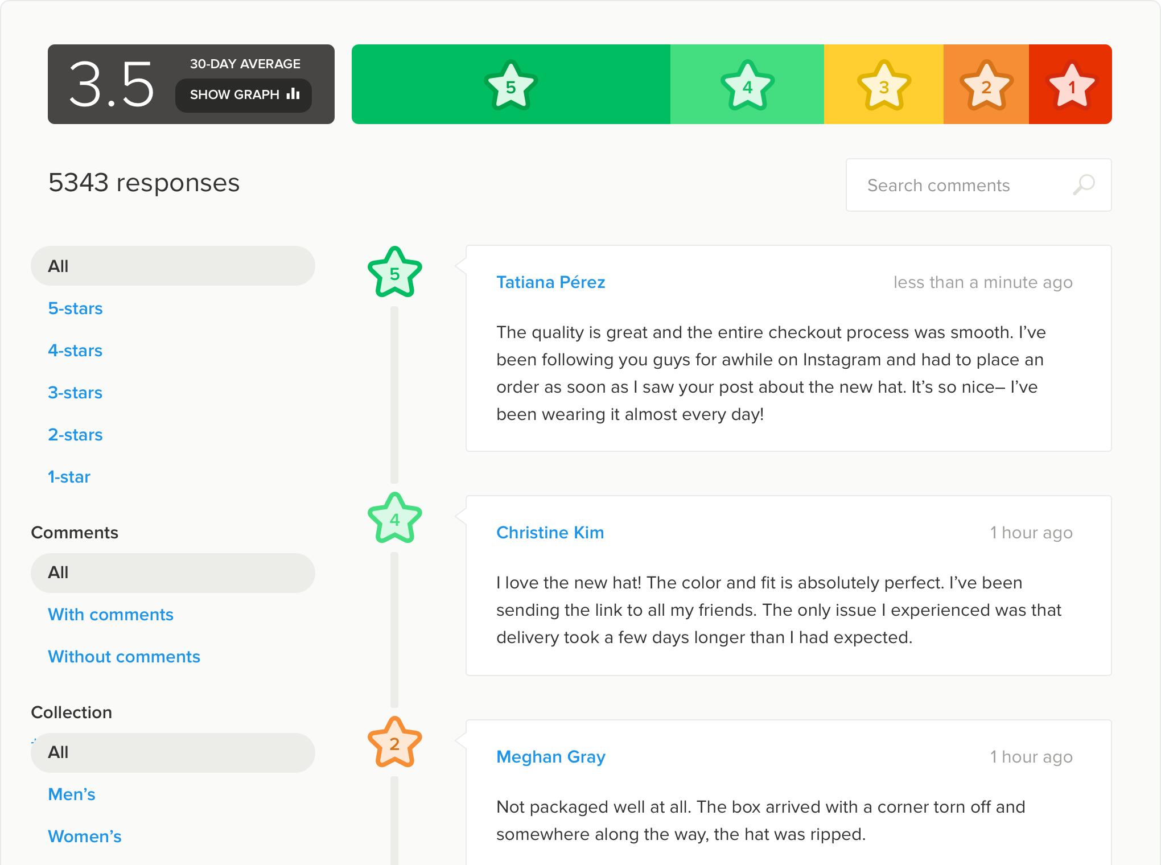Show the 30-day average graph
Image resolution: width=1161 pixels, height=865 pixels.
point(244,95)
